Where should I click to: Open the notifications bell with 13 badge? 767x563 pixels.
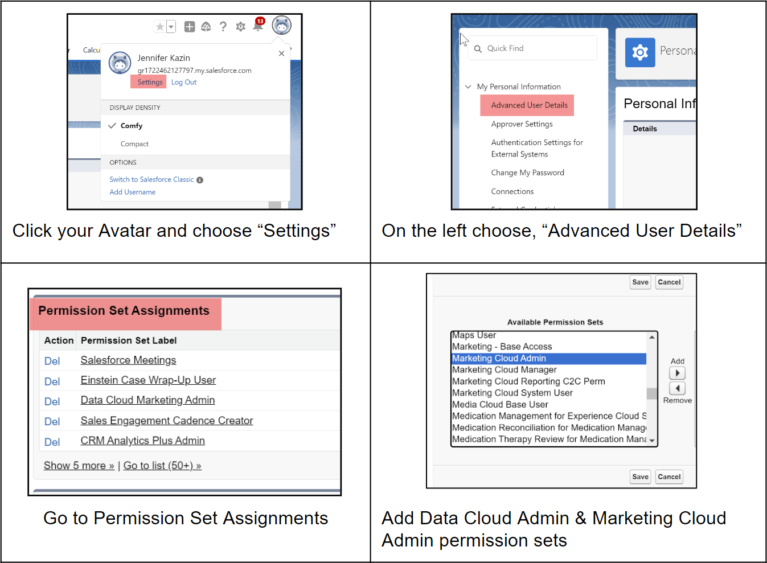pos(258,25)
